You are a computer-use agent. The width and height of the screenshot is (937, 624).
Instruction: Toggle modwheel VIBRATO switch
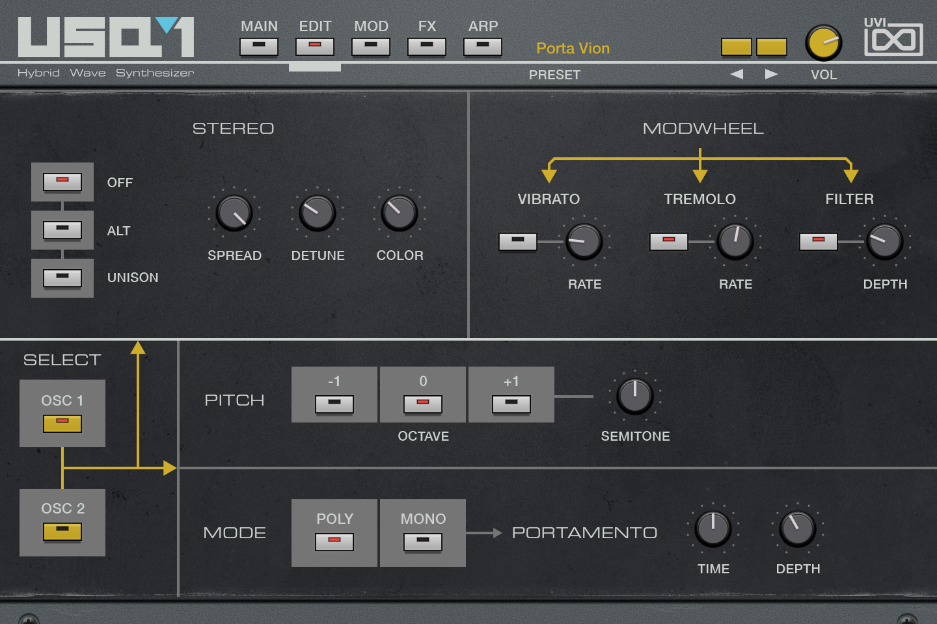518,242
